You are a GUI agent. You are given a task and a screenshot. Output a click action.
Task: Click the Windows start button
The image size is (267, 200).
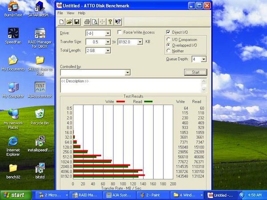pyautogui.click(x=16, y=195)
